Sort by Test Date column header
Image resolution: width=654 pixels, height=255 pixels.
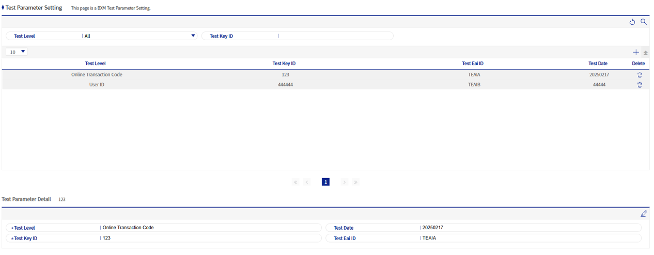598,63
